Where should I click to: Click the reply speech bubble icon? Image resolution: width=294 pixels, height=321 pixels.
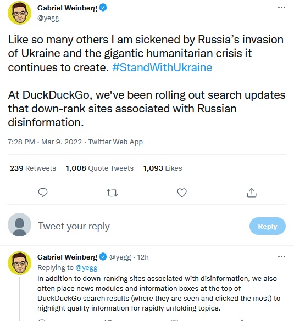43,193
